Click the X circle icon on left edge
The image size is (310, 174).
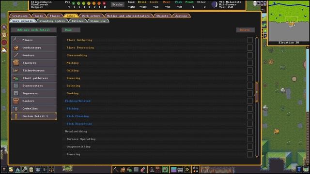(4, 27)
